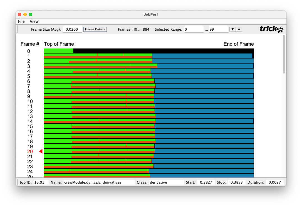Click frame number 24 label

tap(30, 172)
